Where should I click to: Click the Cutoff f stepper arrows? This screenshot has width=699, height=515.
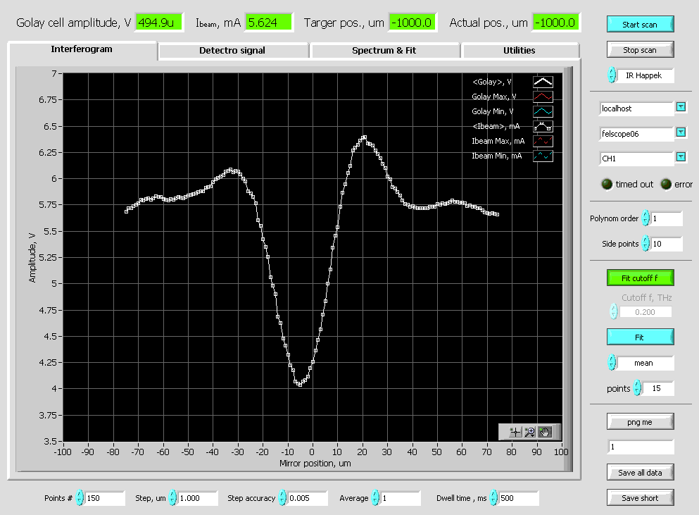click(614, 311)
